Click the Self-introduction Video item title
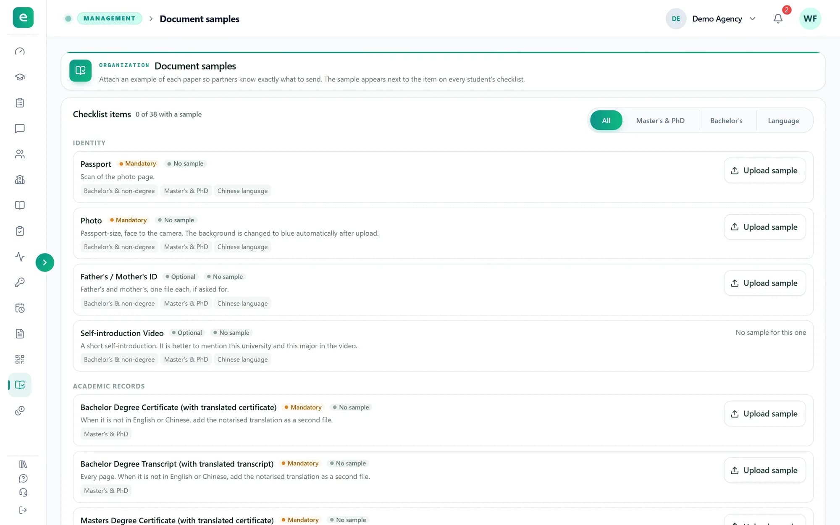This screenshot has height=525, width=840. (122, 333)
